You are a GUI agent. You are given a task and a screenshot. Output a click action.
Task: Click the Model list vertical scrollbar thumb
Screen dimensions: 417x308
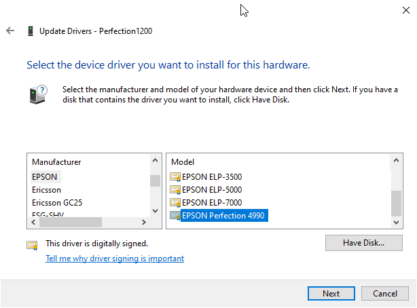coord(396,204)
